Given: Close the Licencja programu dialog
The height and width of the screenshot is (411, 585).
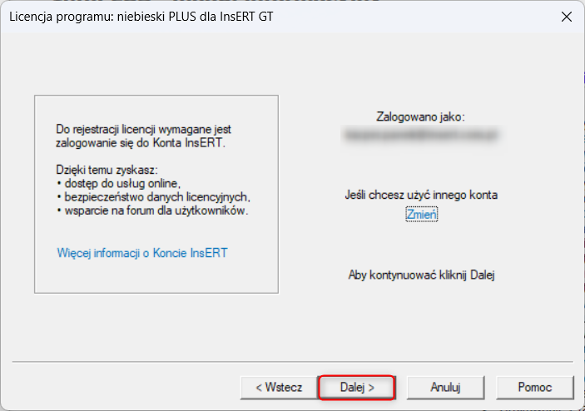Looking at the screenshot, I should point(567,17).
